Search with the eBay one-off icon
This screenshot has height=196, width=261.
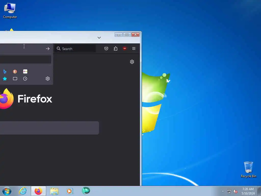tap(25, 71)
